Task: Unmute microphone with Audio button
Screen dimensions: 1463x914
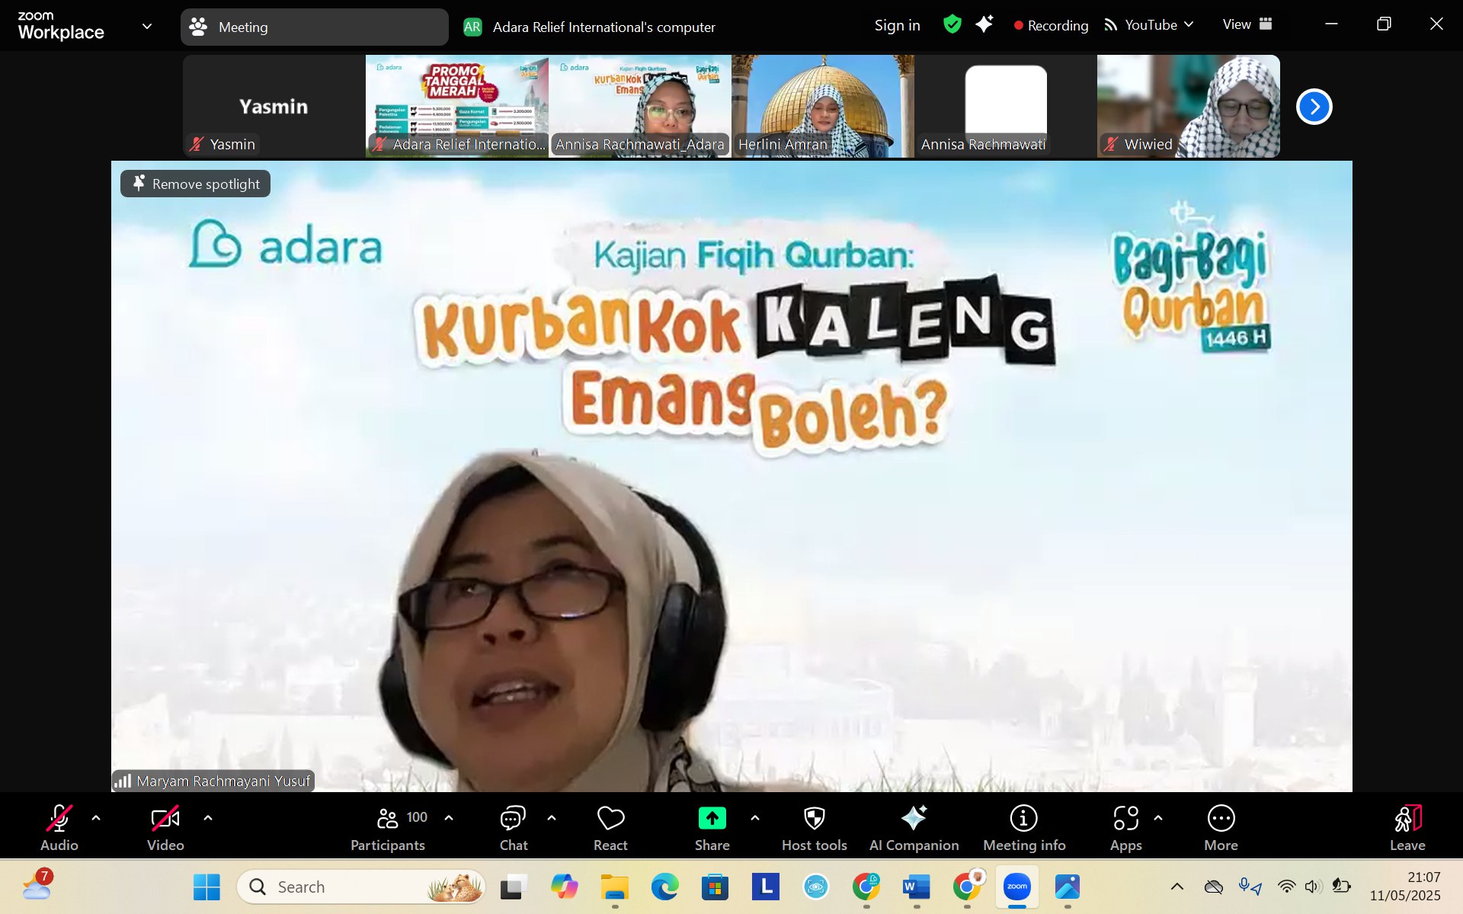Action: tap(59, 819)
